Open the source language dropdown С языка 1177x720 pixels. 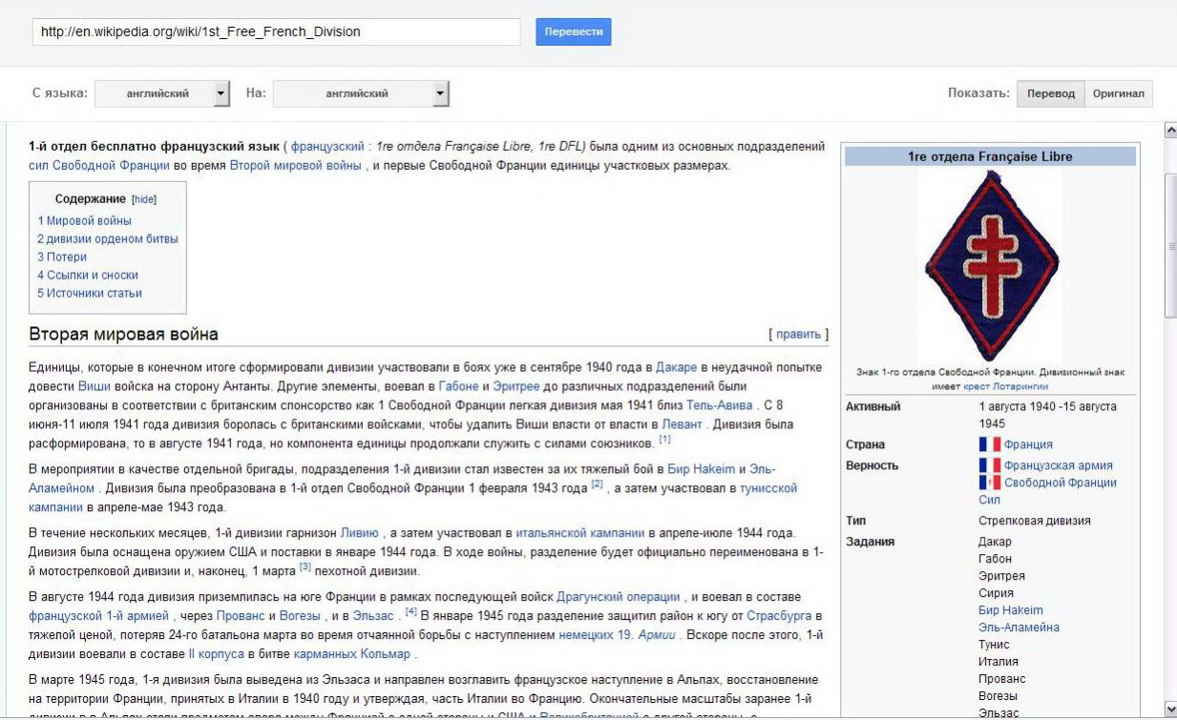coord(163,93)
